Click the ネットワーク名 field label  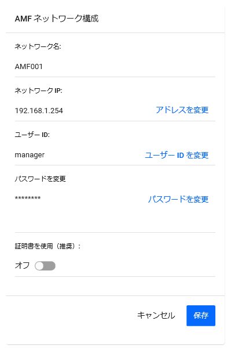[38, 46]
